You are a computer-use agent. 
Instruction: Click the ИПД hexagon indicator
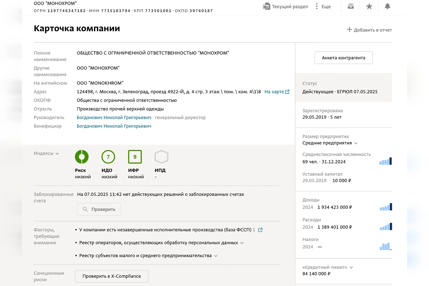click(x=161, y=157)
